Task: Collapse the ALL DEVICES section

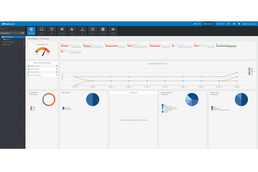Action: (x=1, y=33)
